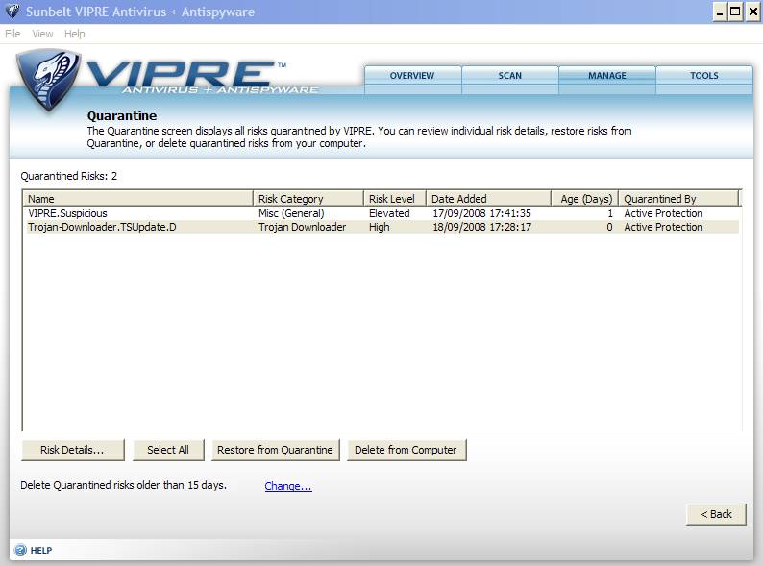The height and width of the screenshot is (566, 763).
Task: Sort by Quarantined By column header
Action: (x=678, y=199)
